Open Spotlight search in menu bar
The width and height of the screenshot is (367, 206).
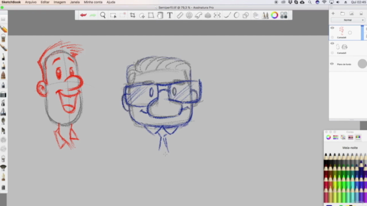310,2
